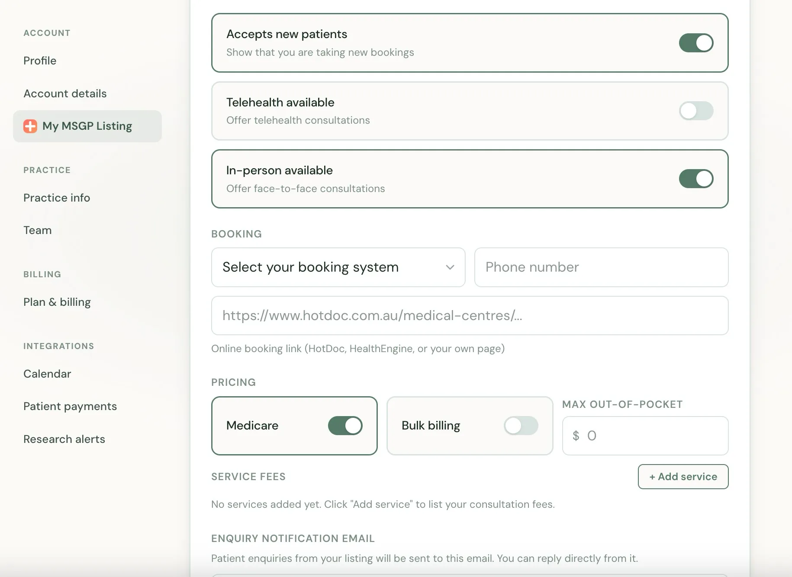The height and width of the screenshot is (577, 792).
Task: Click the BOOKING section heading
Action: (x=237, y=234)
